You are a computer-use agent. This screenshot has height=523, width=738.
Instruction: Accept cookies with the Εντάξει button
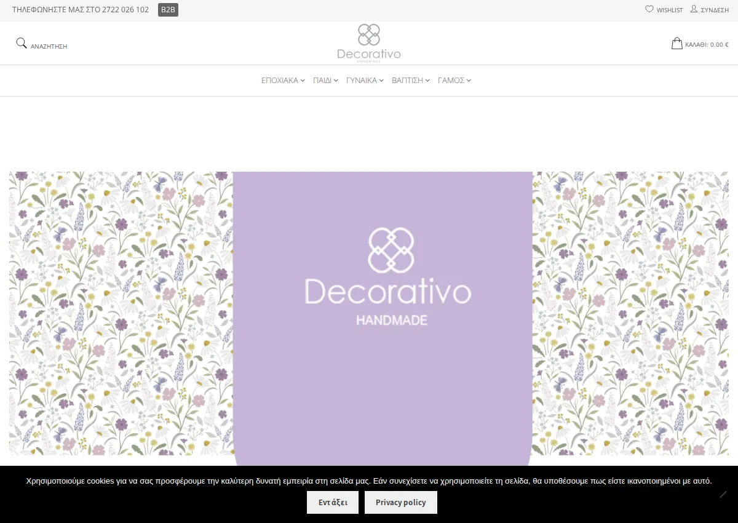pyautogui.click(x=333, y=502)
